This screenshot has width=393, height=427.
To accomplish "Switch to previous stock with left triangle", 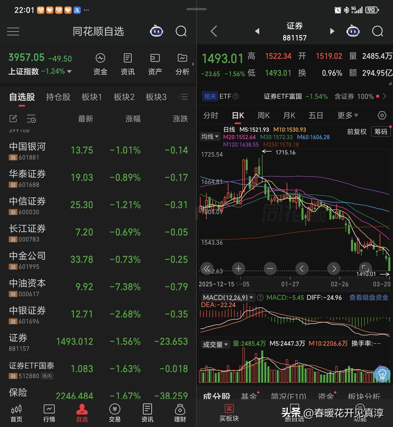I will 257,31.
